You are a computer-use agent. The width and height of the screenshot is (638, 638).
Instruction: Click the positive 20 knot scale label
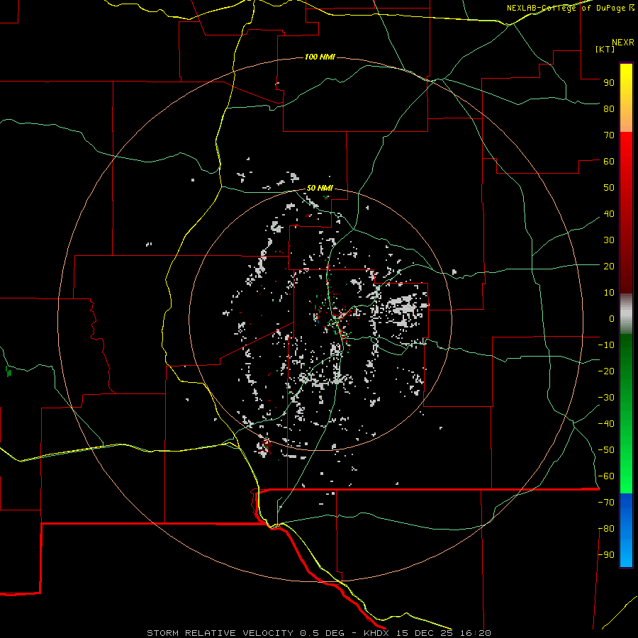[609, 266]
